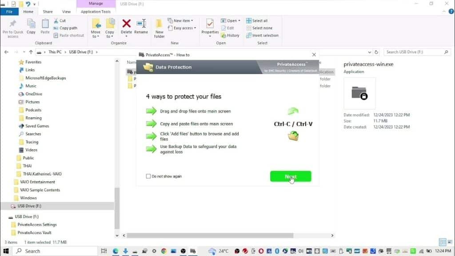Open the Application Tools tab

pyautogui.click(x=96, y=12)
